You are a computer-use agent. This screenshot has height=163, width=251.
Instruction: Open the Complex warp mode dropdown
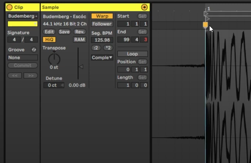102,58
